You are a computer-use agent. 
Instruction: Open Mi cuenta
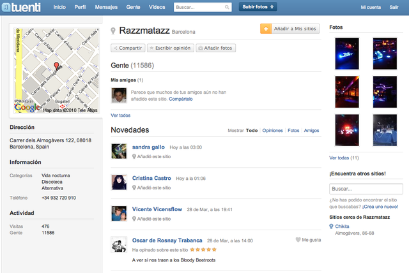(371, 7)
